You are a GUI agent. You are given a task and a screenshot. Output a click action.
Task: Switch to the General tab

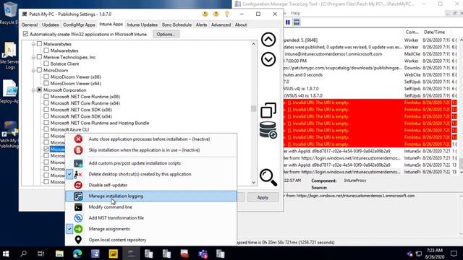point(30,25)
